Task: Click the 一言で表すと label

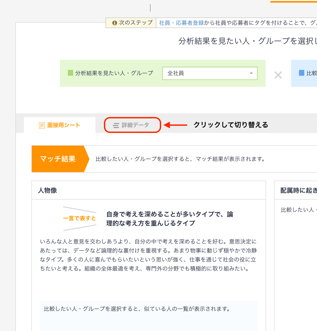Action: (x=79, y=218)
